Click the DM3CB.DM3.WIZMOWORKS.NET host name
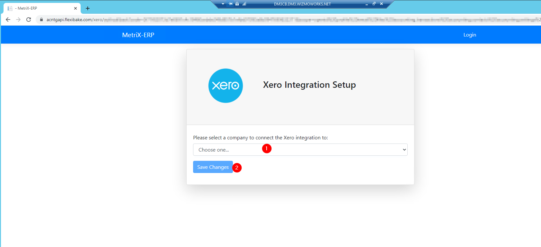 pos(302,4)
